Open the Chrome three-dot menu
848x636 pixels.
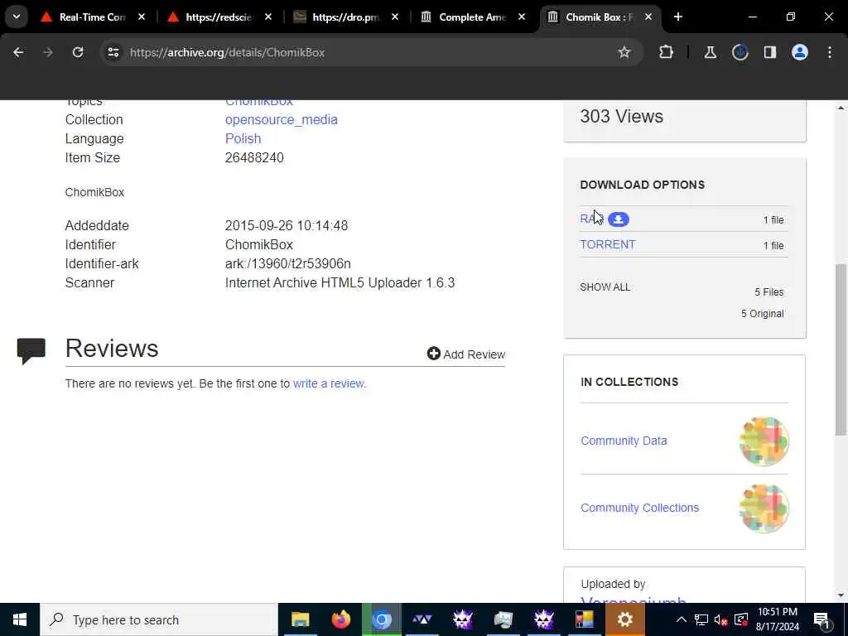coord(830,52)
